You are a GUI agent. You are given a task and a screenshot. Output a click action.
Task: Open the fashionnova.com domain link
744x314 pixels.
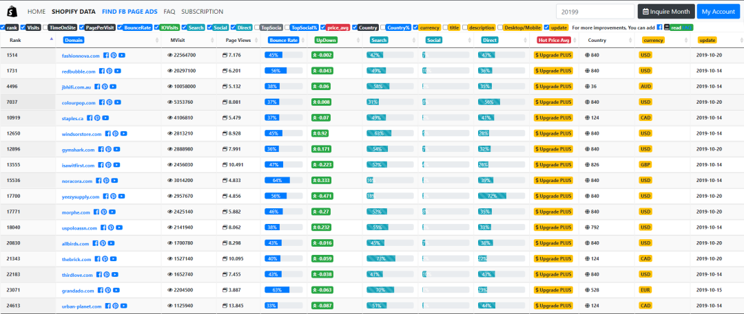(x=81, y=56)
